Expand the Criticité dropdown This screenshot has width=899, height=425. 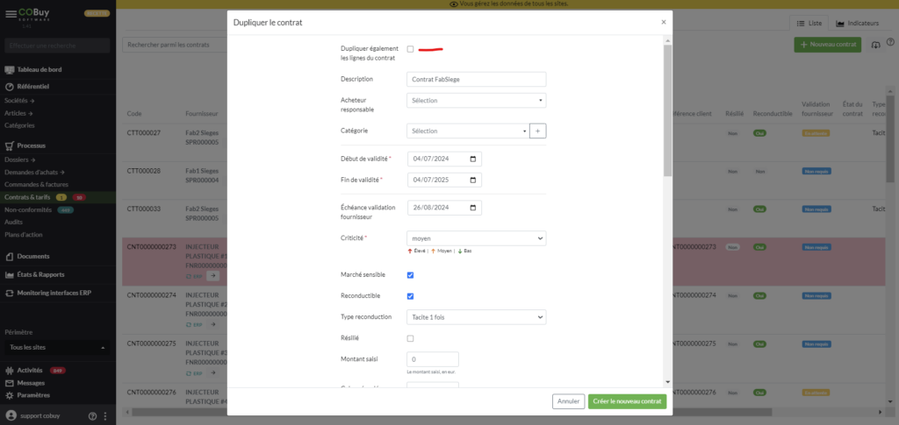click(477, 238)
